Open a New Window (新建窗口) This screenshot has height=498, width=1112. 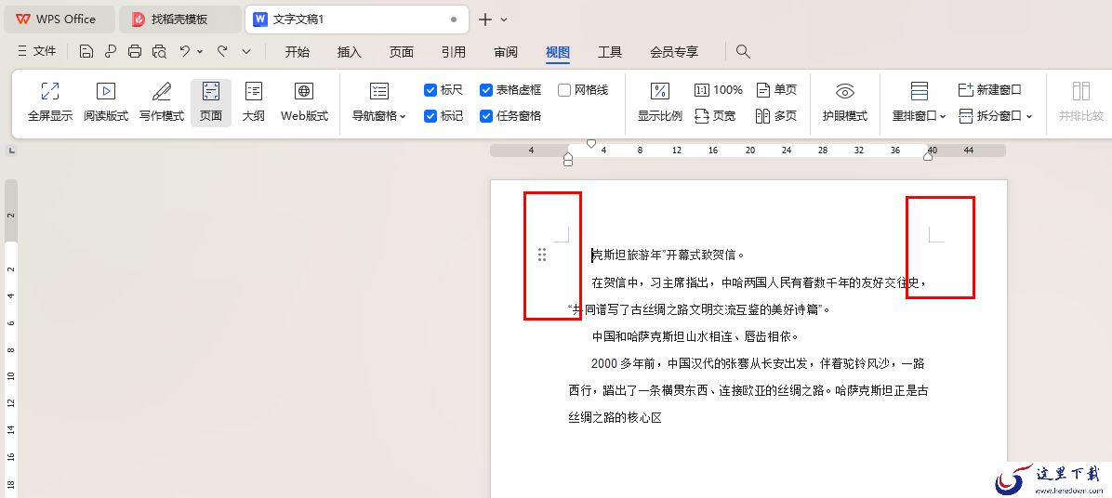coord(989,90)
